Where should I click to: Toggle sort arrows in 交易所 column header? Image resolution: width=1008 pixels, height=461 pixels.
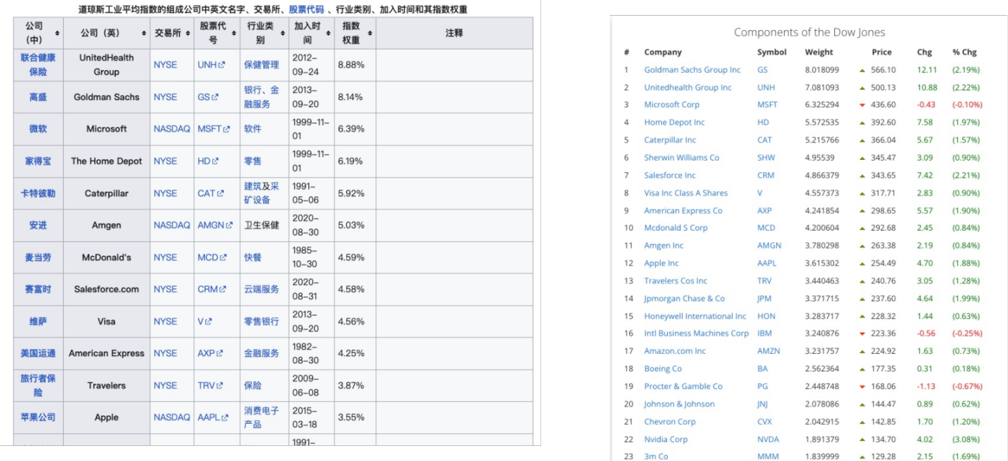[187, 34]
